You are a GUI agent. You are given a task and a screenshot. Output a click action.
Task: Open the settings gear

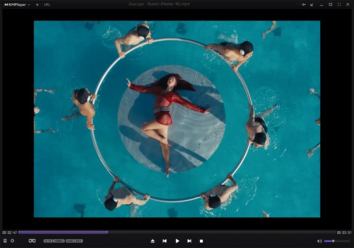pyautogui.click(x=12, y=241)
